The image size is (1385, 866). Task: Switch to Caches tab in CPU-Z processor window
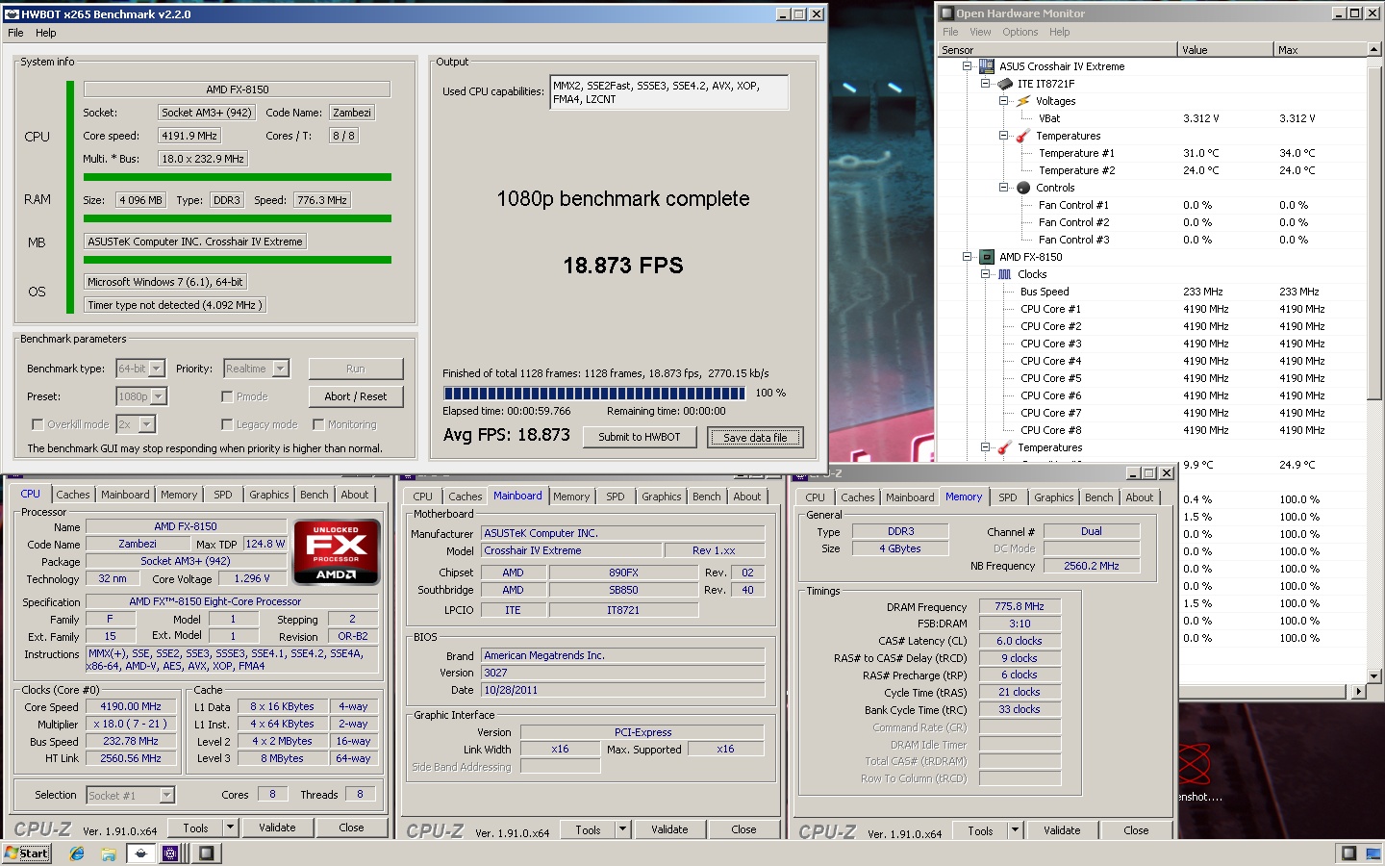click(x=73, y=495)
